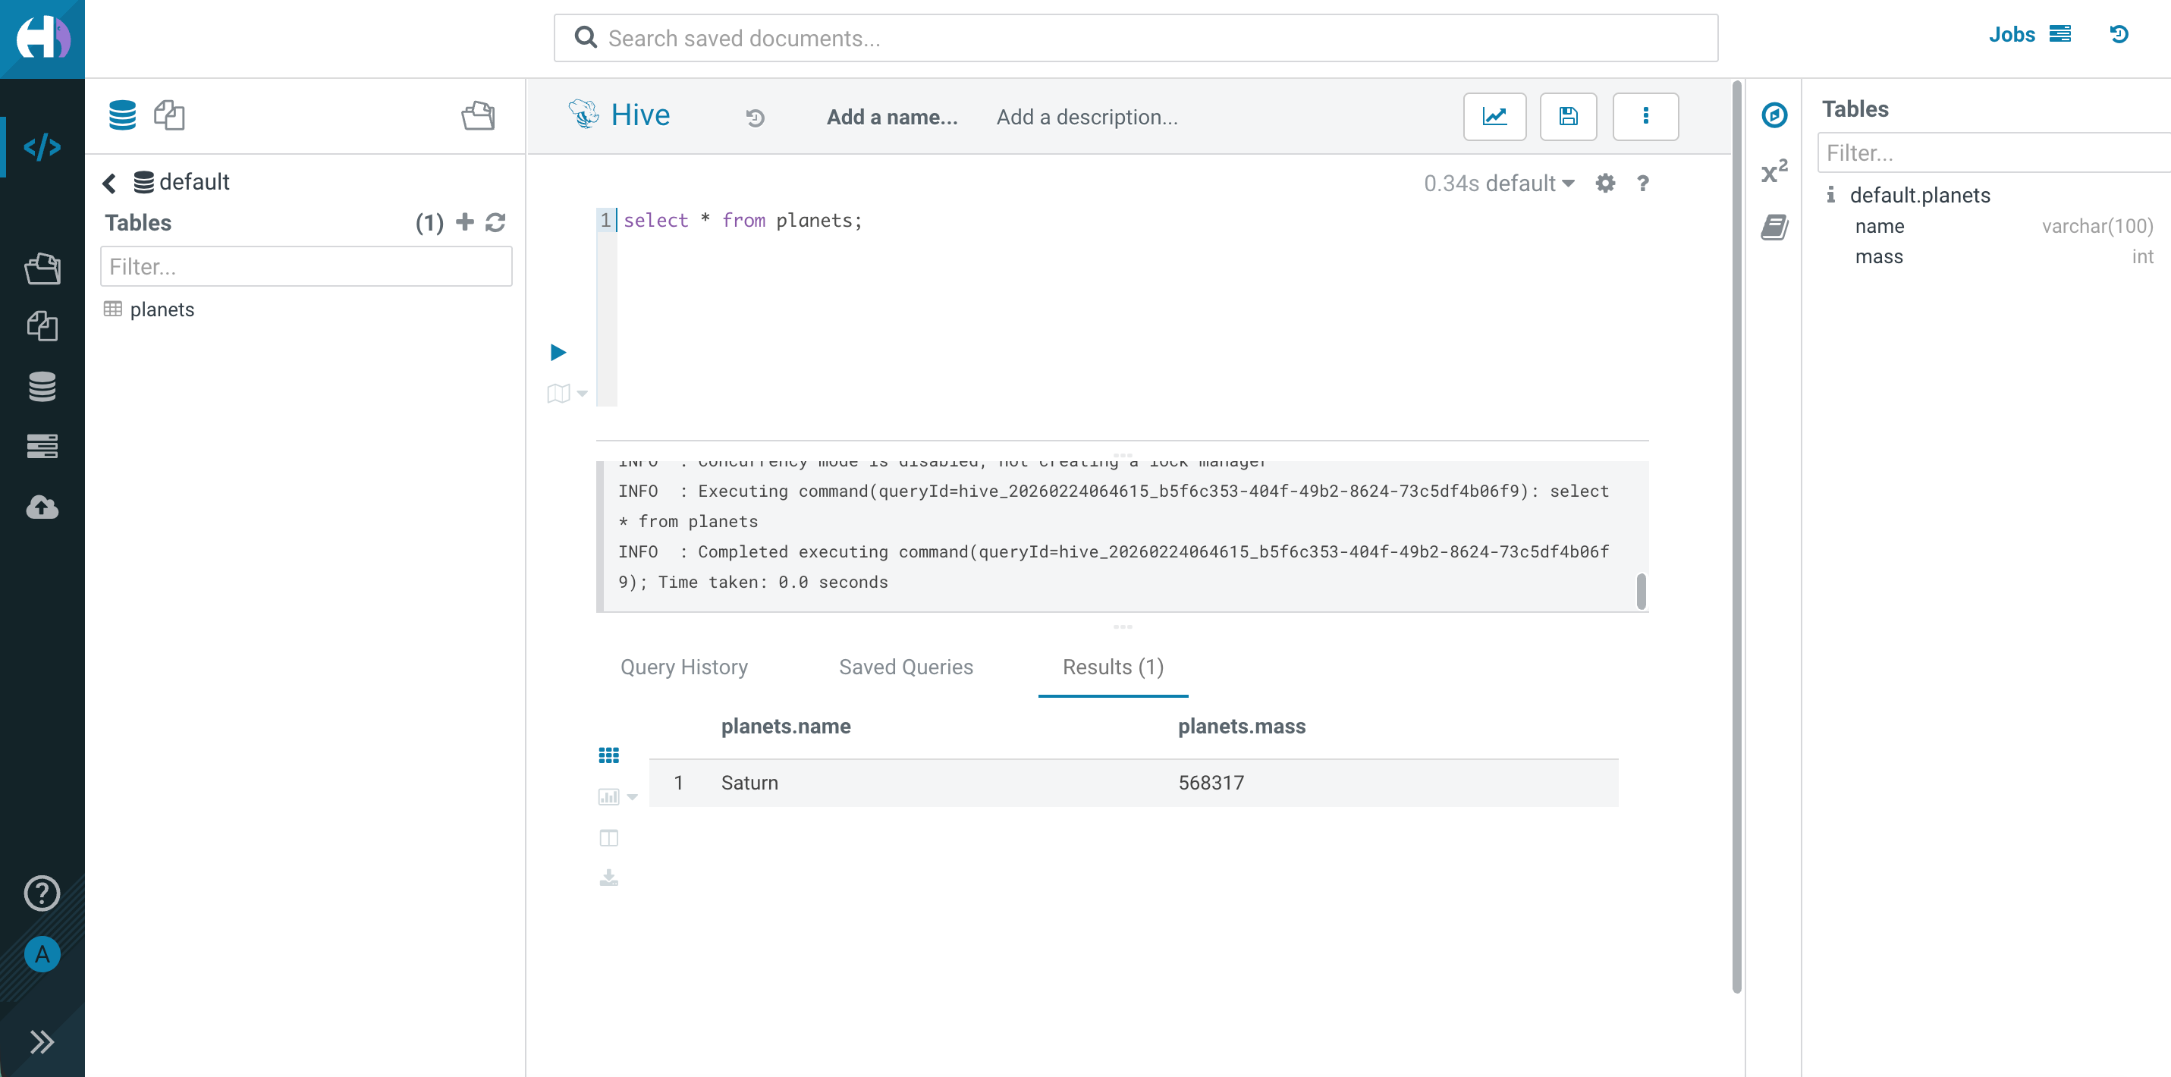Switch to the Saved Queries tab
Image resolution: width=2171 pixels, height=1077 pixels.
906,667
